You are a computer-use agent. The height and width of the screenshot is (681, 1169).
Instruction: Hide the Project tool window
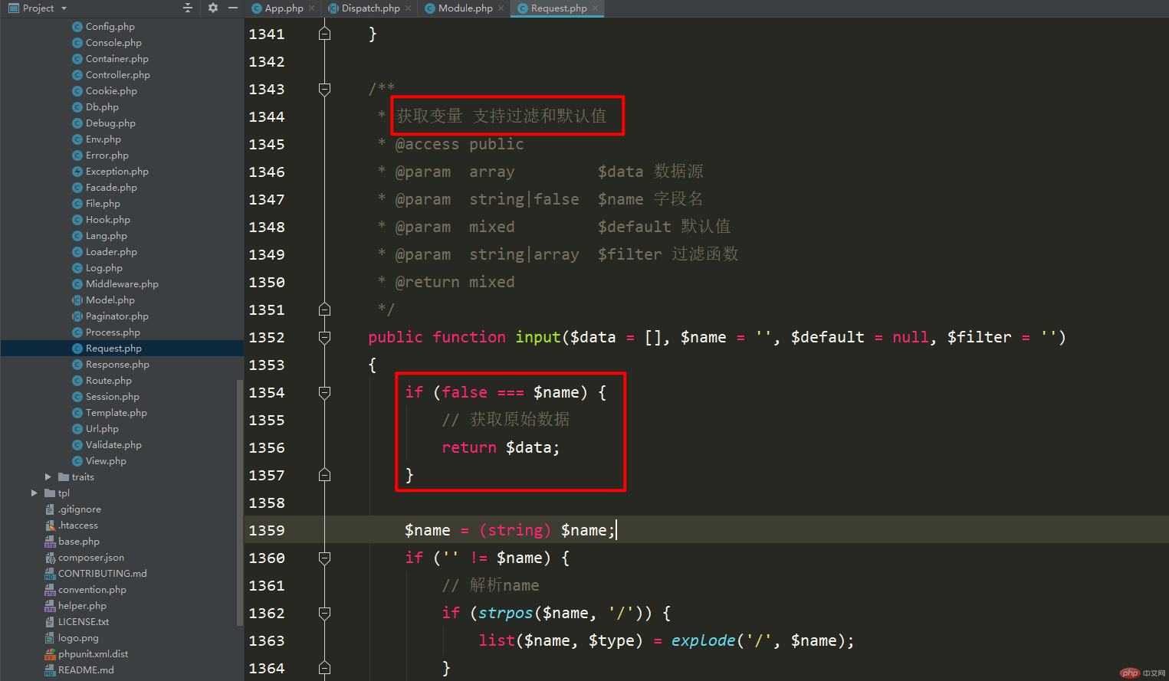point(233,8)
